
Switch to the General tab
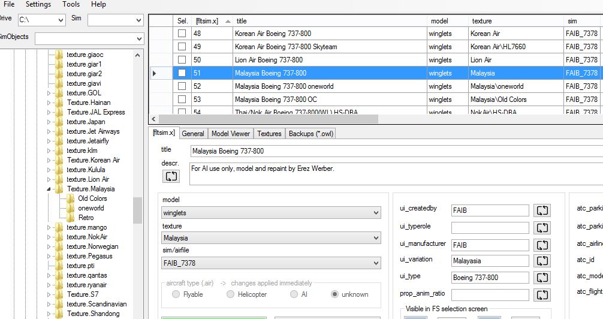[193, 134]
